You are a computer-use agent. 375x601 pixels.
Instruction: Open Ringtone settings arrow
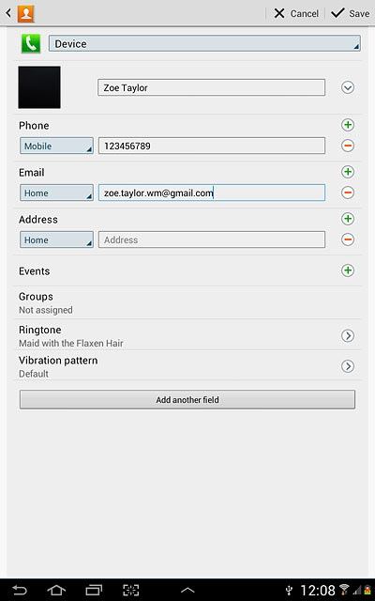(x=348, y=336)
